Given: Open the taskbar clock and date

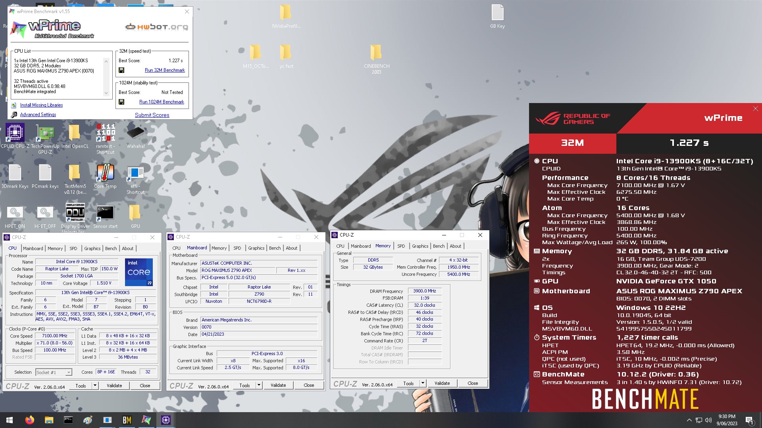Looking at the screenshot, I should coord(727,420).
